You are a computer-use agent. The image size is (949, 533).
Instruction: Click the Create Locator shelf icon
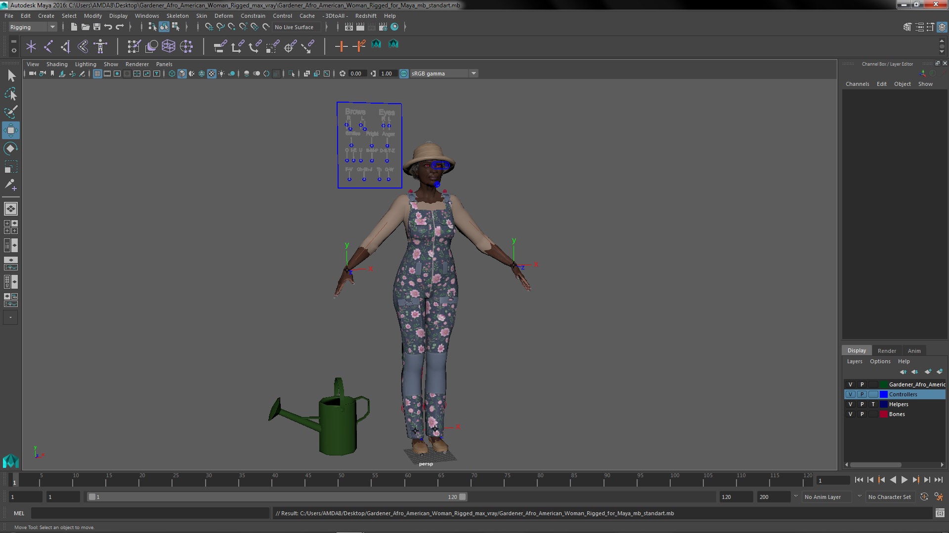pos(31,47)
